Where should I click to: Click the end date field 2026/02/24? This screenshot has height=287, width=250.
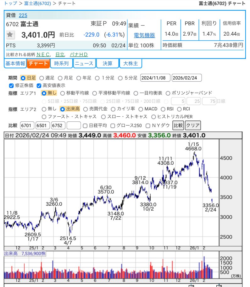click(x=187, y=78)
